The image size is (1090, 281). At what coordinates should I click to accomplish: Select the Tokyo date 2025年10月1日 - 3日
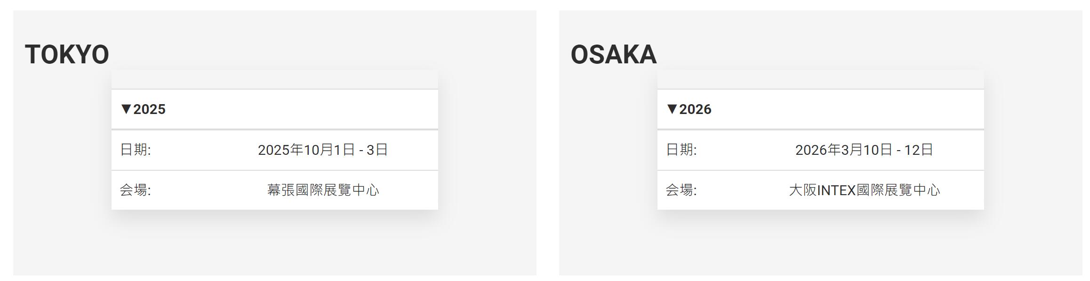(x=323, y=150)
